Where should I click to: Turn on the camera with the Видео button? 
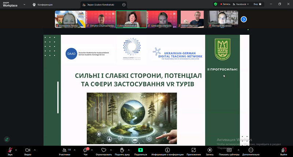point(27,150)
